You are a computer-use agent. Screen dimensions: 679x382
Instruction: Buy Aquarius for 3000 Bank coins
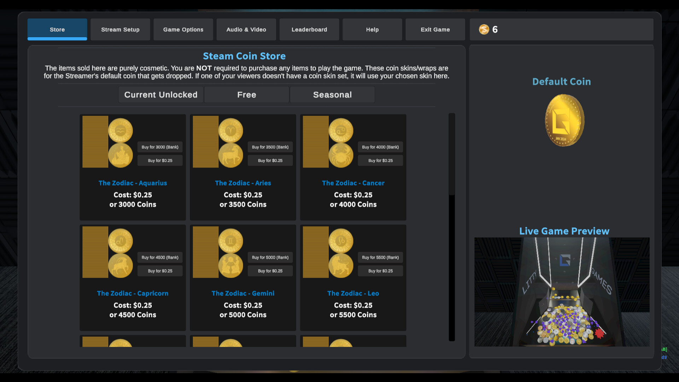[160, 147]
